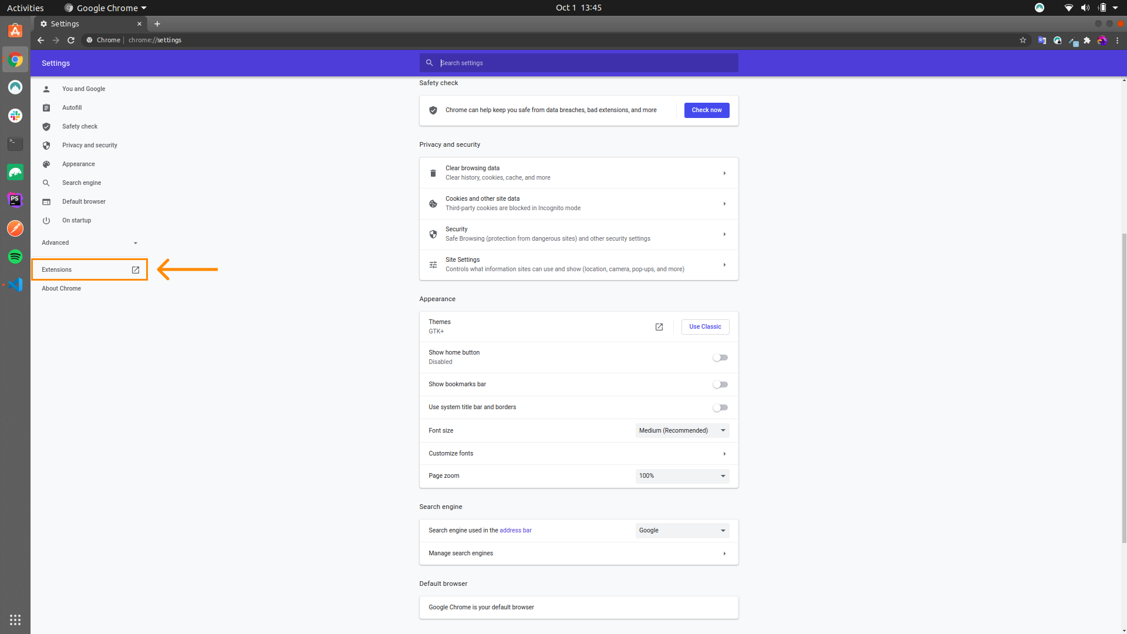This screenshot has width=1127, height=634.
Task: Select the On startup menu item
Action: (x=77, y=220)
